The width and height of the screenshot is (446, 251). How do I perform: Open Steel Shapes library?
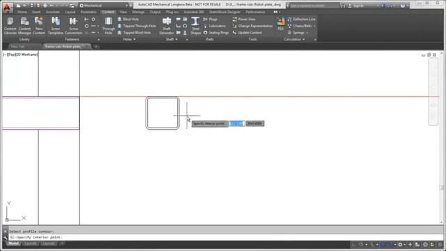click(x=195, y=26)
